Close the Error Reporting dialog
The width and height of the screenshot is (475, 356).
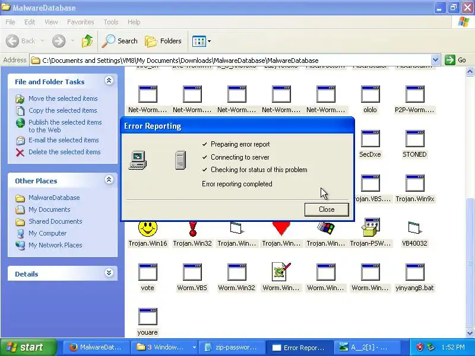click(x=327, y=209)
